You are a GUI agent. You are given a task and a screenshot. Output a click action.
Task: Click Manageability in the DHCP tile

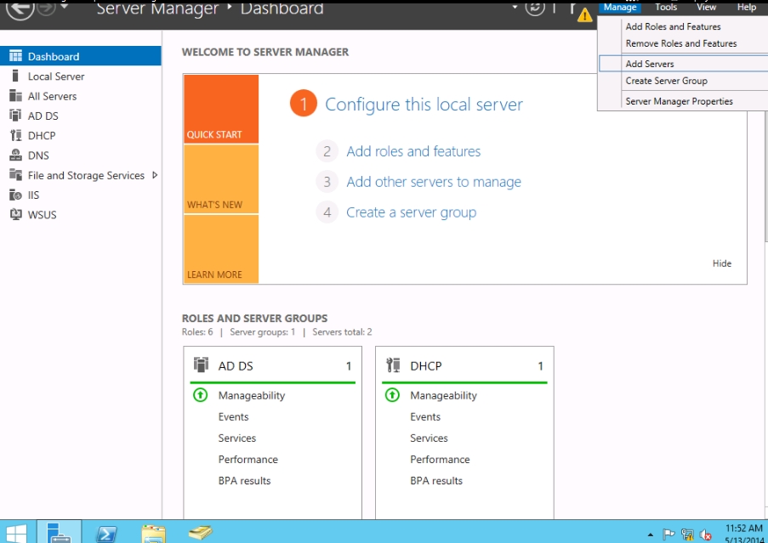click(443, 395)
